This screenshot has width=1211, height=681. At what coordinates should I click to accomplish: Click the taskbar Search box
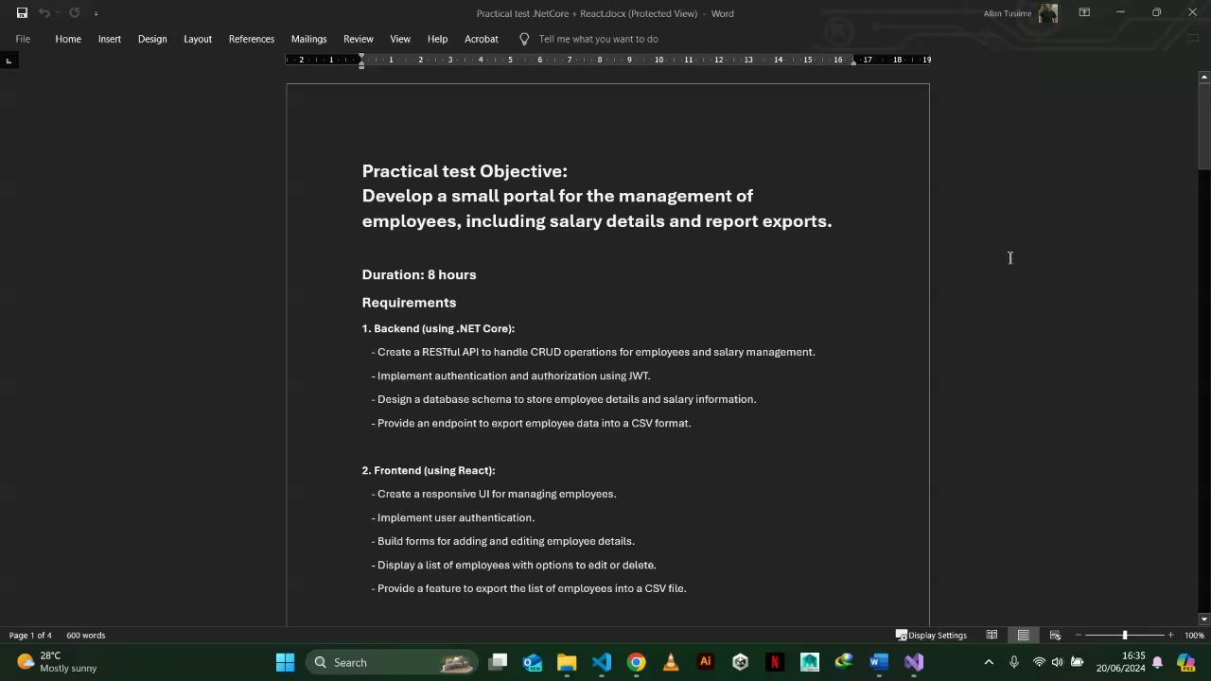point(390,662)
